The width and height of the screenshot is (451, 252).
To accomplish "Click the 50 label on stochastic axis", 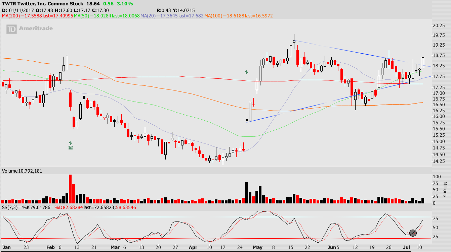I will (x=435, y=228).
